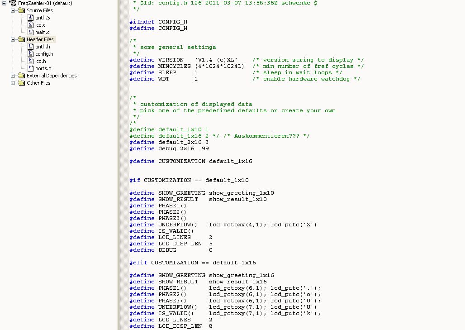Click the '#define SLEEP' line

236,73
